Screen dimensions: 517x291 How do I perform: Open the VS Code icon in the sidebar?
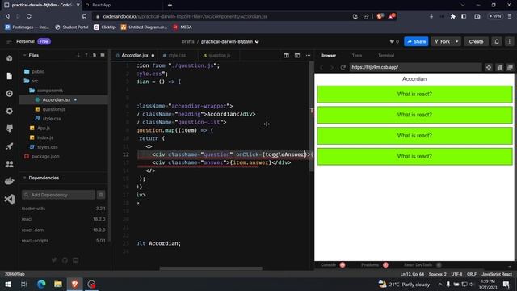(x=9, y=199)
